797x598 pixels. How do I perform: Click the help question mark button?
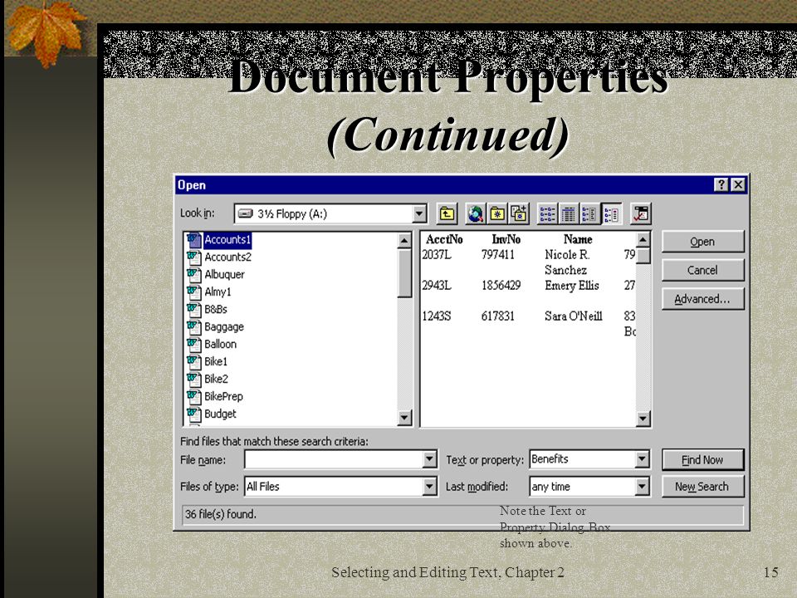721,184
